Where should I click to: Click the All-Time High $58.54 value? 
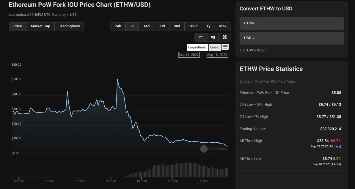(x=323, y=141)
